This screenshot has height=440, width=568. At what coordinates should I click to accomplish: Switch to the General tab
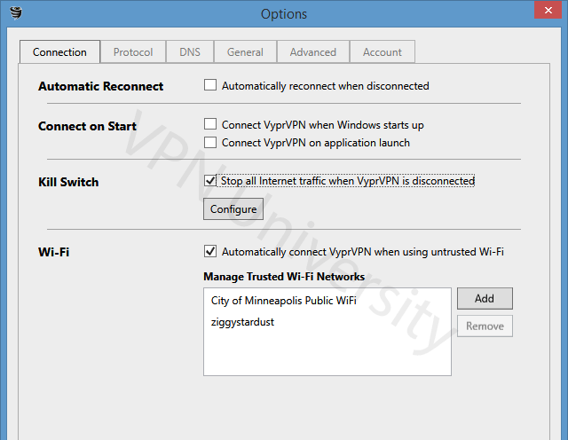click(245, 52)
